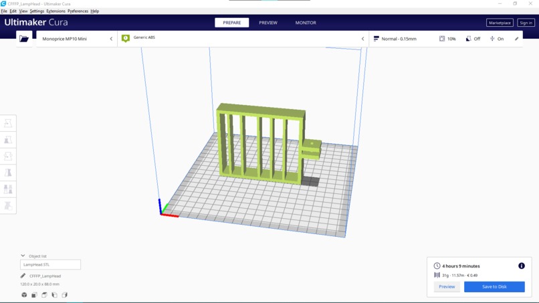Open the Preferences menu
539x303 pixels.
pos(78,11)
